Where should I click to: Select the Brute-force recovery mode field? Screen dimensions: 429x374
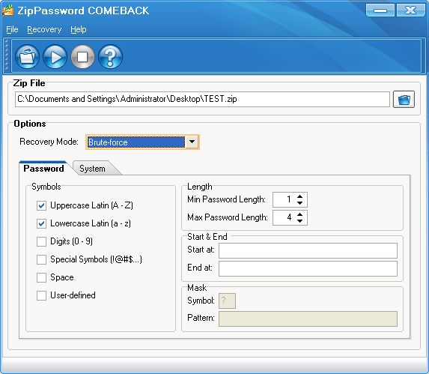coord(136,142)
